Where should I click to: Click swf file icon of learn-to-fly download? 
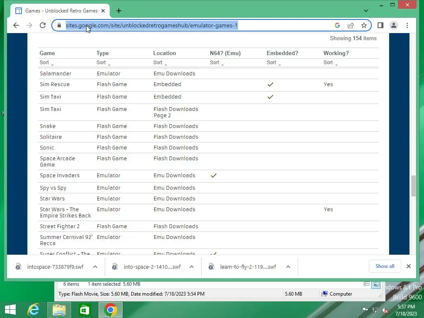(212, 267)
